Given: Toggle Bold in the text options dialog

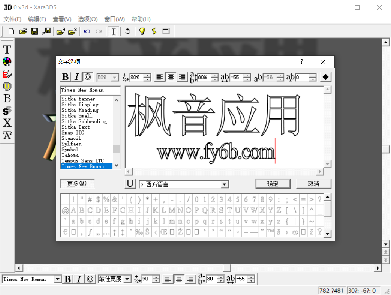Looking at the screenshot, I should tap(66, 77).
